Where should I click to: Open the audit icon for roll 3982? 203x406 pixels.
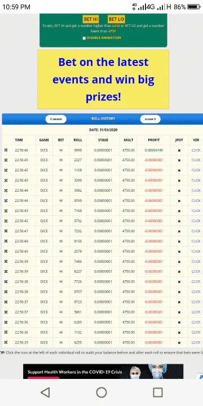pyautogui.click(x=6, y=191)
